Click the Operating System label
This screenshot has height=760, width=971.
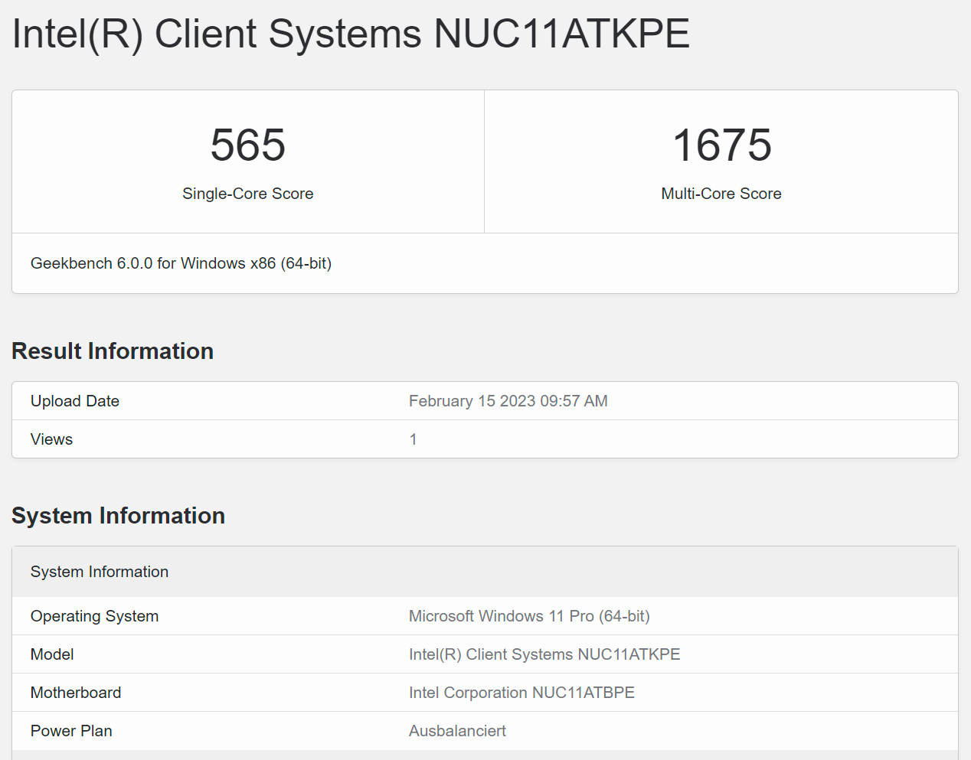tap(94, 616)
